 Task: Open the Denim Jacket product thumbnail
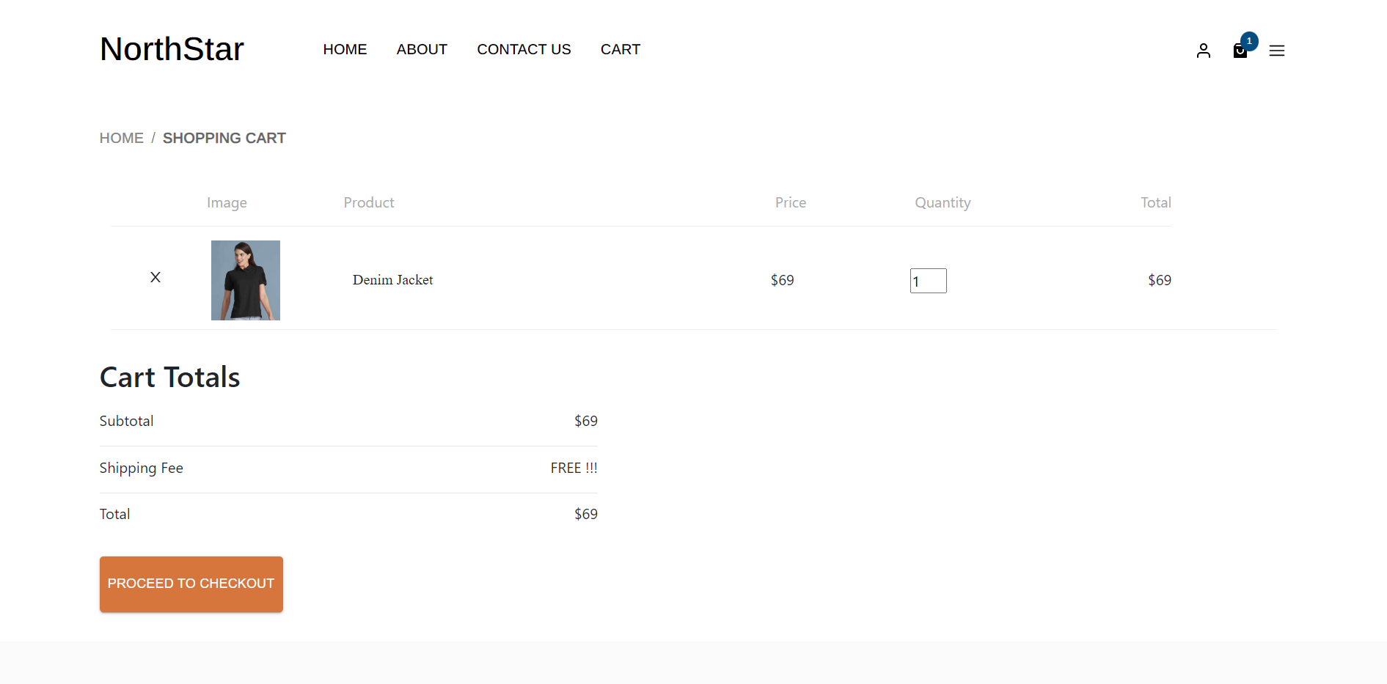246,280
